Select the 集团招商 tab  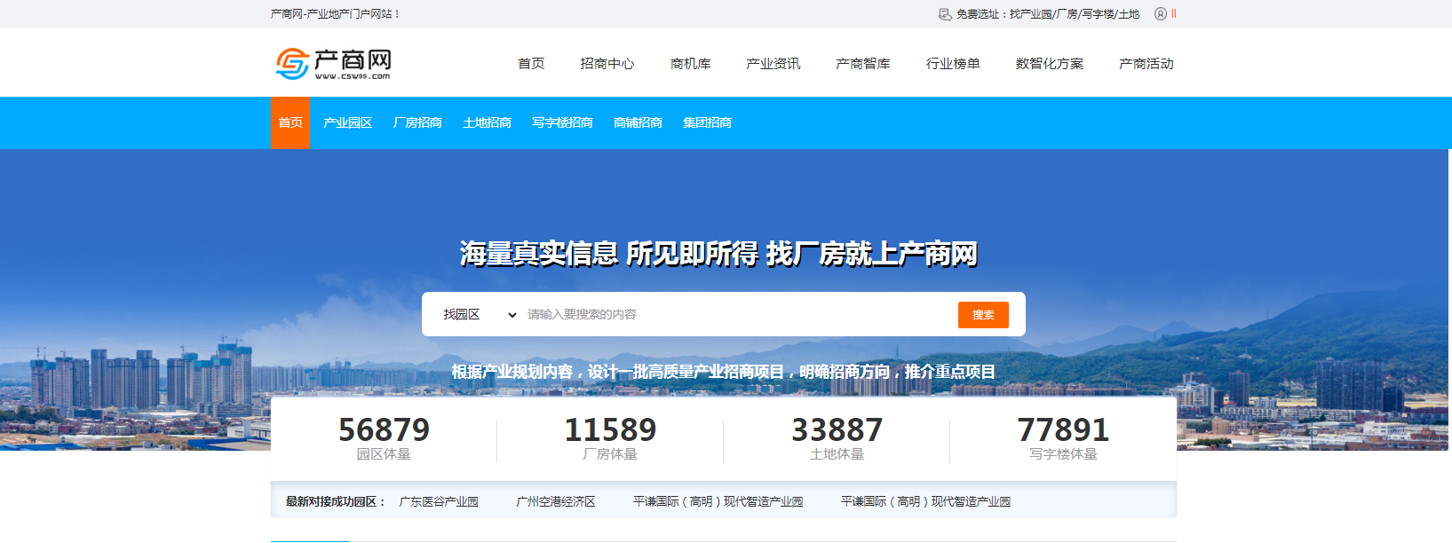pyautogui.click(x=707, y=122)
